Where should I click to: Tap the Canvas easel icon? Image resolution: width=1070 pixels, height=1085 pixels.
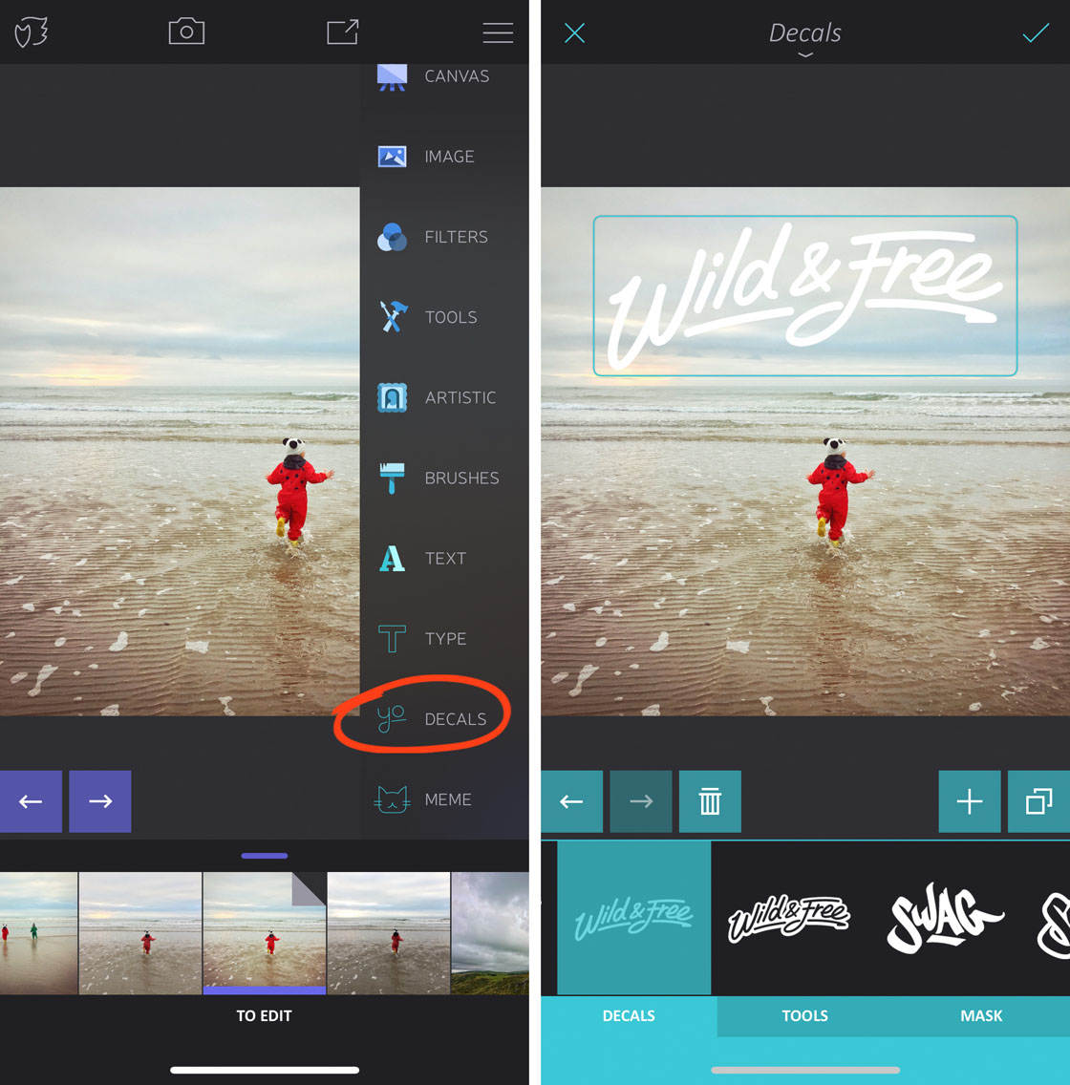click(x=392, y=76)
